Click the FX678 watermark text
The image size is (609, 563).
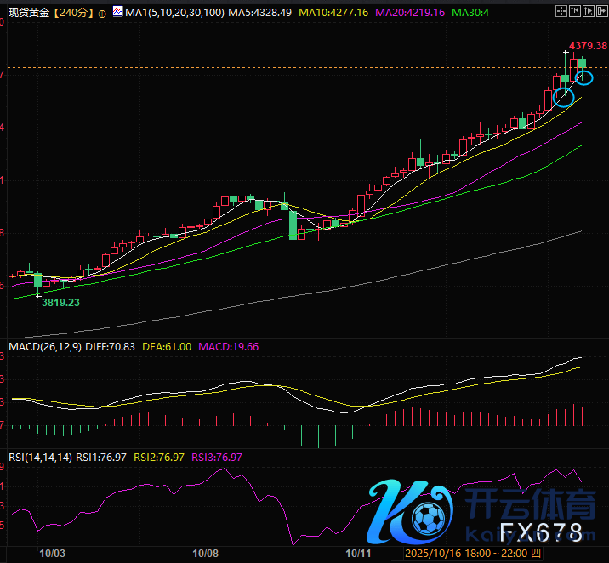pos(541,533)
